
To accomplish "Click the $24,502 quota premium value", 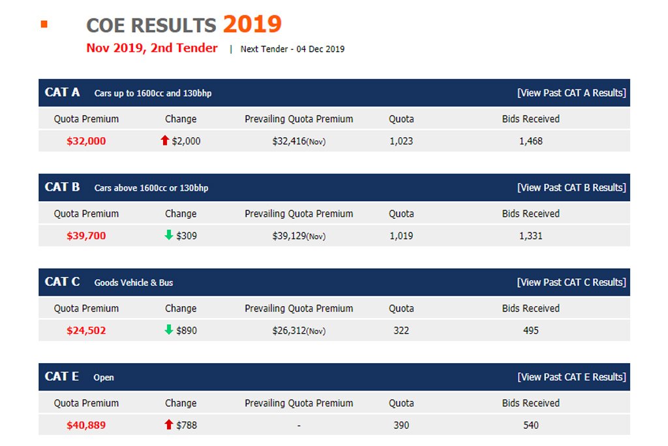I will (86, 330).
